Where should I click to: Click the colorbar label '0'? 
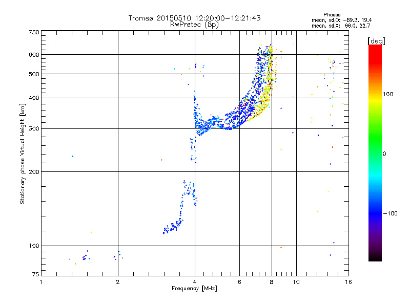coord(384,154)
